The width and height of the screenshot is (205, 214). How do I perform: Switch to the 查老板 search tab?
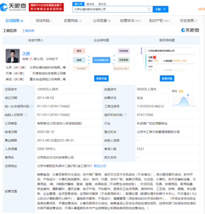tap(90, 4)
